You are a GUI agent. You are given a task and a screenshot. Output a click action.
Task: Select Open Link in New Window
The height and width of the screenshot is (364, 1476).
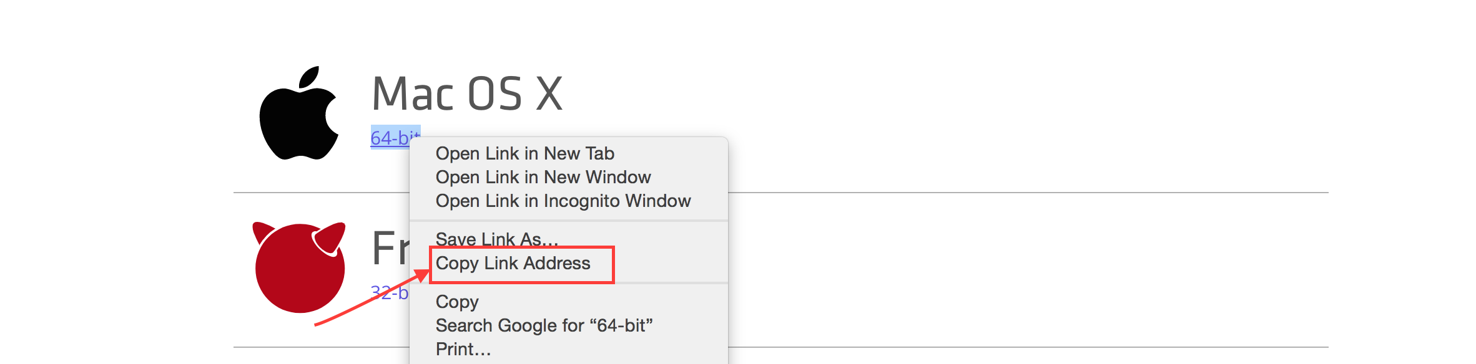pos(543,177)
